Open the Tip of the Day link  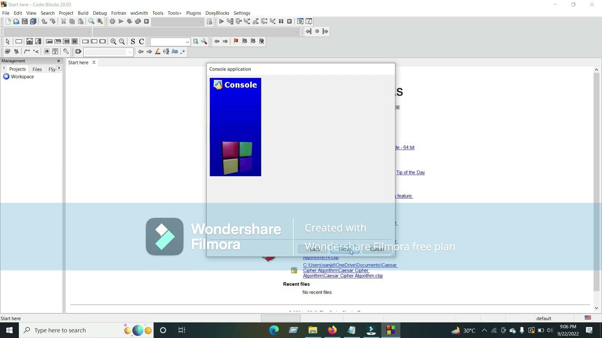click(x=411, y=172)
